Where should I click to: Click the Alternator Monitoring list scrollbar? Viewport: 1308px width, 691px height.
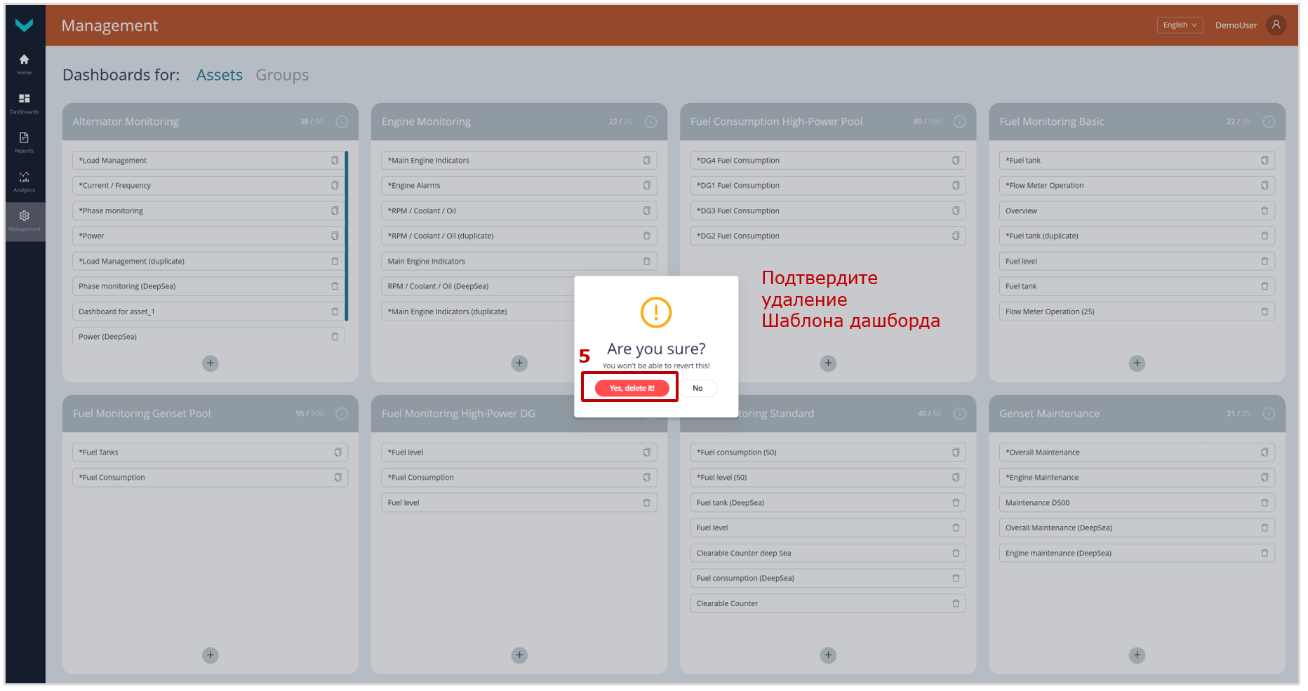(347, 235)
